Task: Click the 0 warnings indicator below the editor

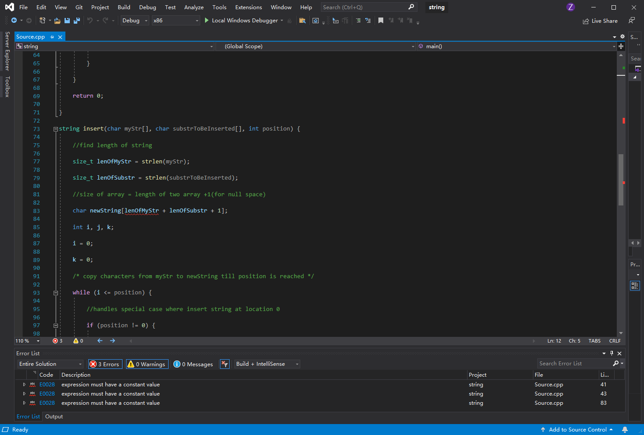Action: point(78,341)
